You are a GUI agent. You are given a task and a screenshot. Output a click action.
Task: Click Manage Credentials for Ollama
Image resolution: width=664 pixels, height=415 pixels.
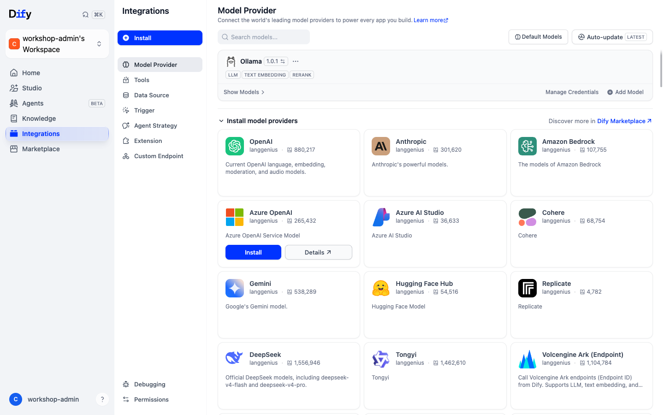(x=572, y=92)
